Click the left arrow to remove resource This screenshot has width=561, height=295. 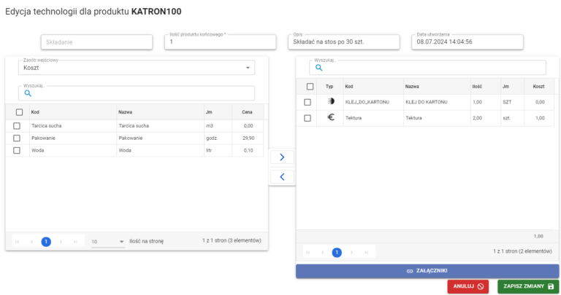pos(282,176)
